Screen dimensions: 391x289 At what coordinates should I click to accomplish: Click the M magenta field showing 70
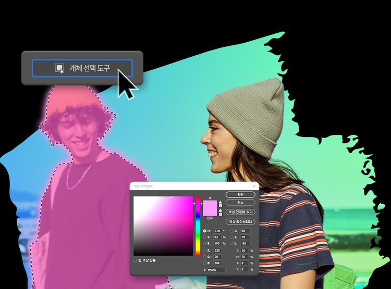click(245, 257)
